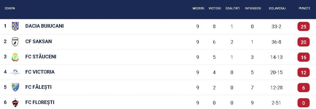Click the Dacia Buiucani team crest
Screen dimensions: 316x109
click(15, 26)
